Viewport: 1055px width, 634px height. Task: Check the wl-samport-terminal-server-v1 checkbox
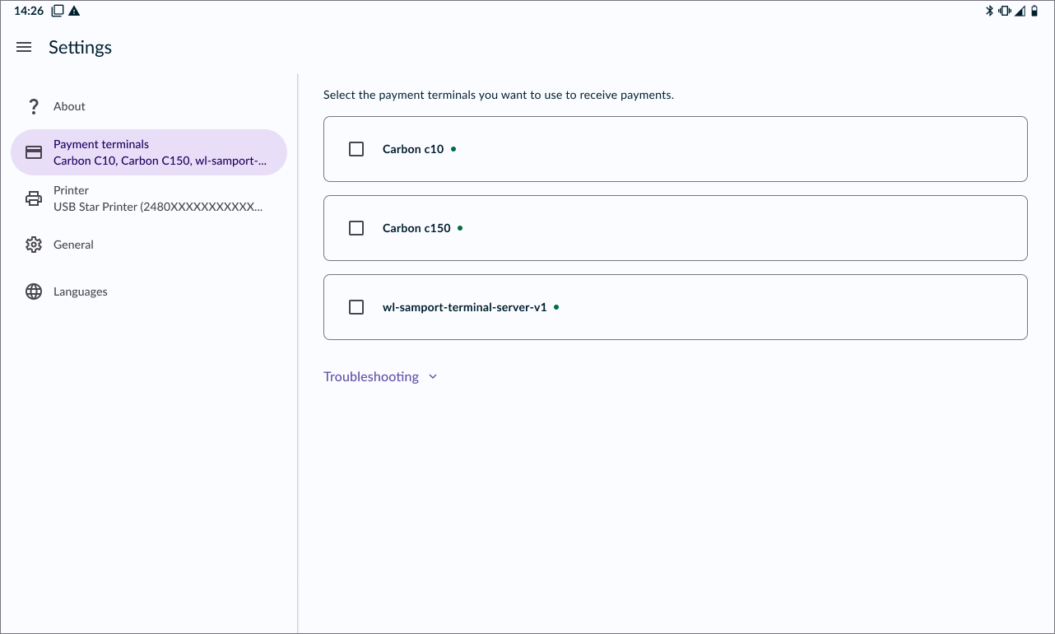coord(356,307)
